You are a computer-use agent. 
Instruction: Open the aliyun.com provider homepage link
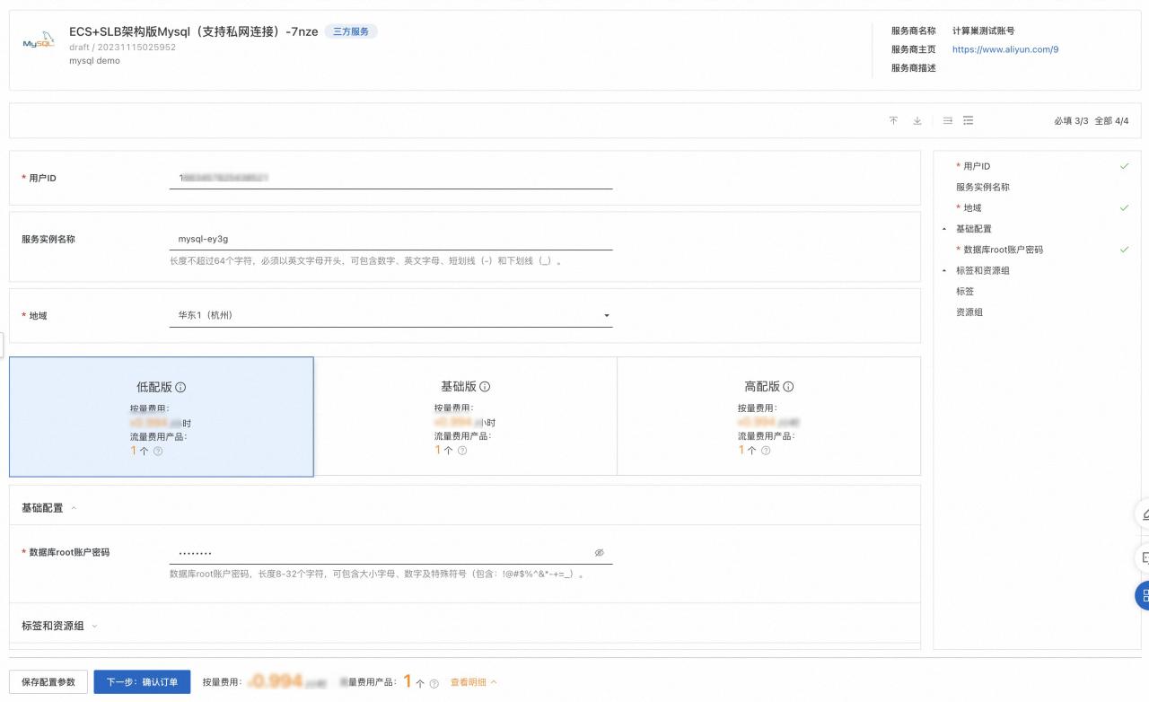pyautogui.click(x=1004, y=49)
